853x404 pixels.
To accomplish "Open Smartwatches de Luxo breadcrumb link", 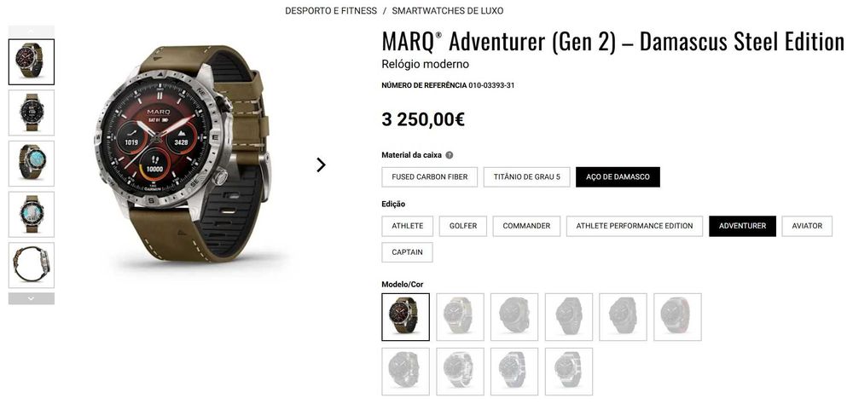I will pyautogui.click(x=448, y=10).
